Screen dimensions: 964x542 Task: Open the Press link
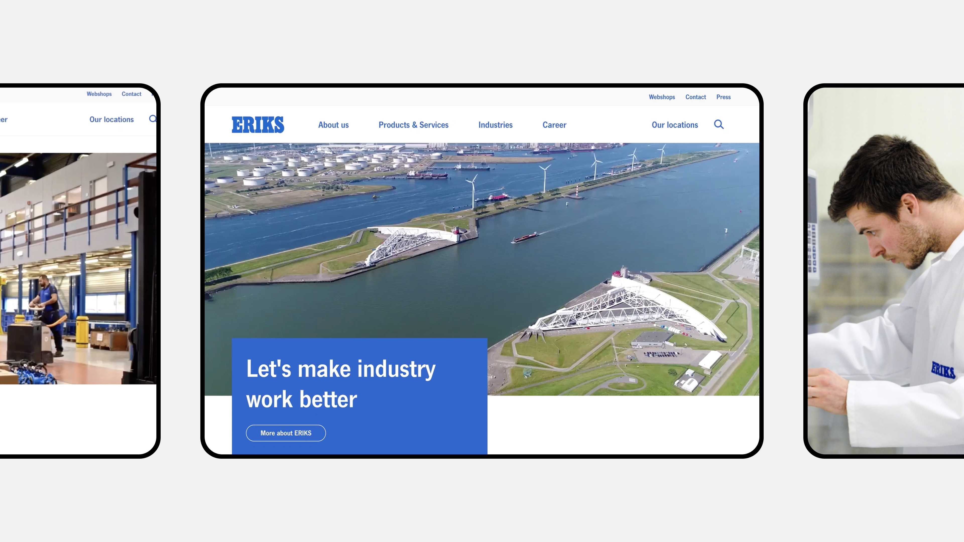point(723,97)
